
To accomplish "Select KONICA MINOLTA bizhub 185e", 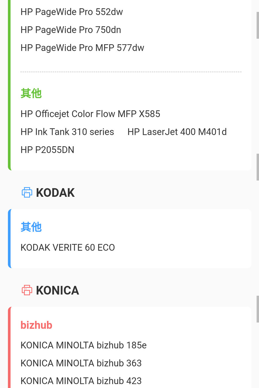I will (83, 345).
